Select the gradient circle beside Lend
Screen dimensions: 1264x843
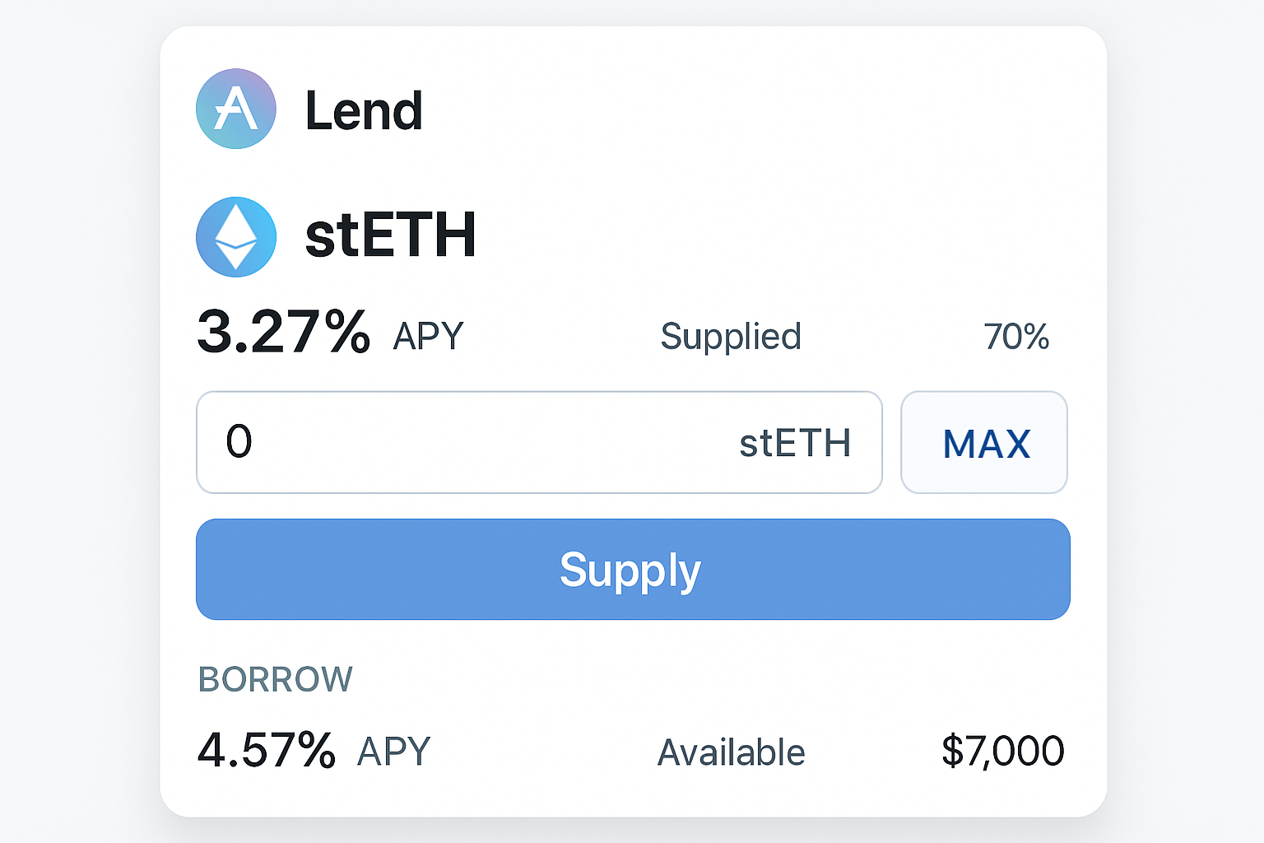[x=235, y=108]
